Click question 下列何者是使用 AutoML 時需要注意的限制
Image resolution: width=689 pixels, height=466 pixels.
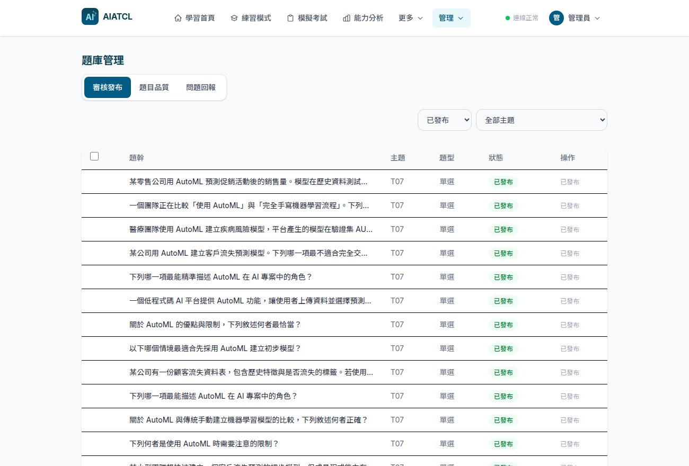(204, 444)
